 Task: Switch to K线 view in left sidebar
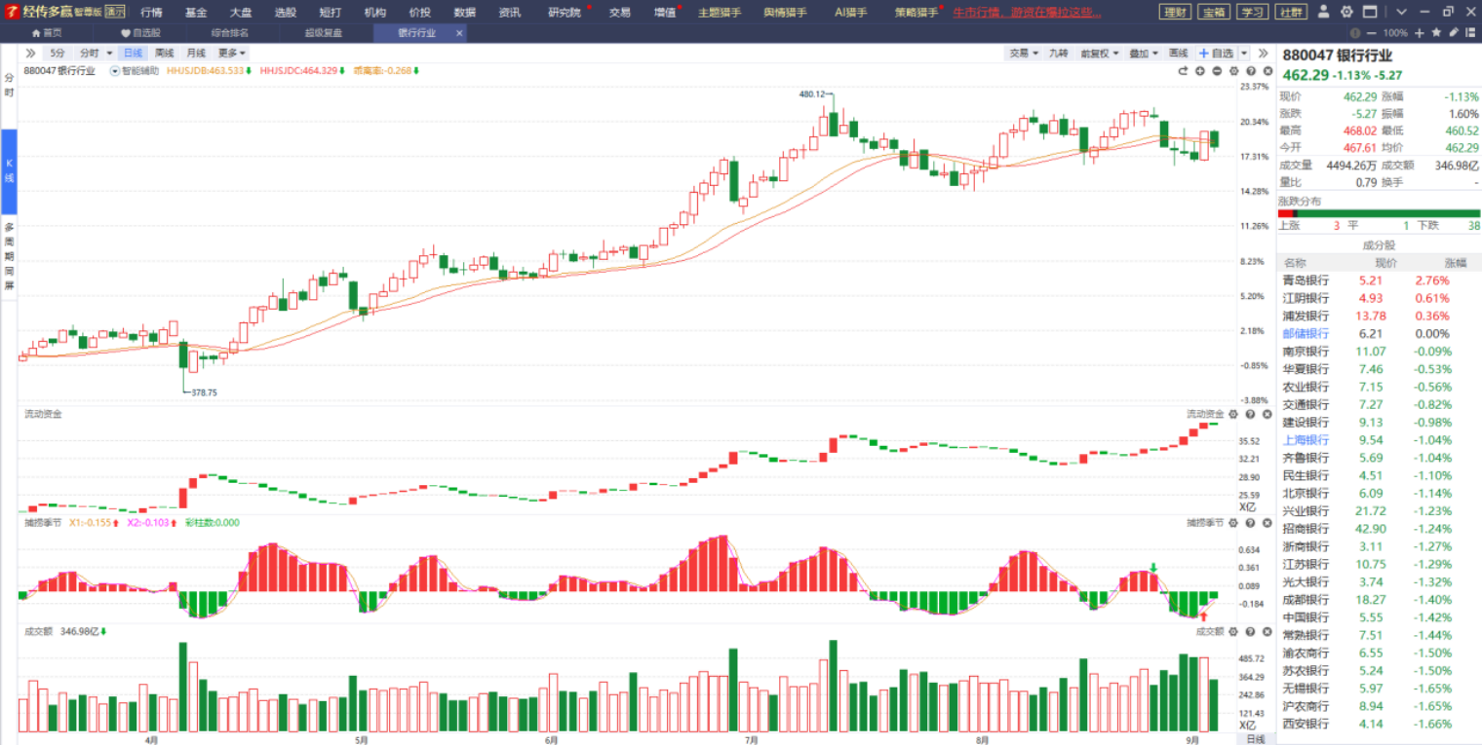click(x=9, y=170)
